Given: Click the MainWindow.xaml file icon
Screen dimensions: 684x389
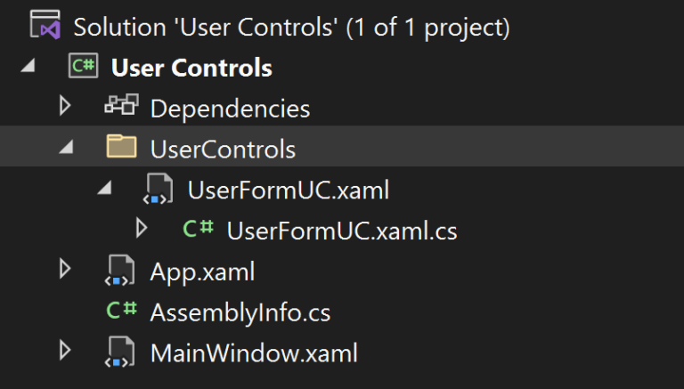Looking at the screenshot, I should click(119, 352).
